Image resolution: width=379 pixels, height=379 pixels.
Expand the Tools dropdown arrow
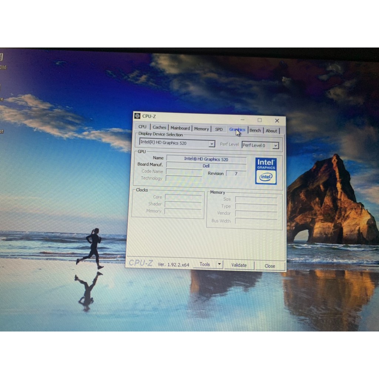[x=219, y=264]
